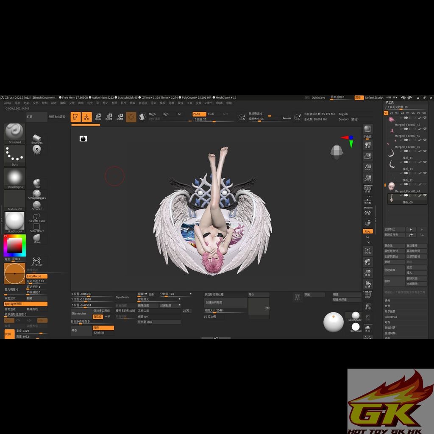This screenshot has height=434, width=434.
Task: Open the BrushAlpha alpha selector
Action: 15,178
